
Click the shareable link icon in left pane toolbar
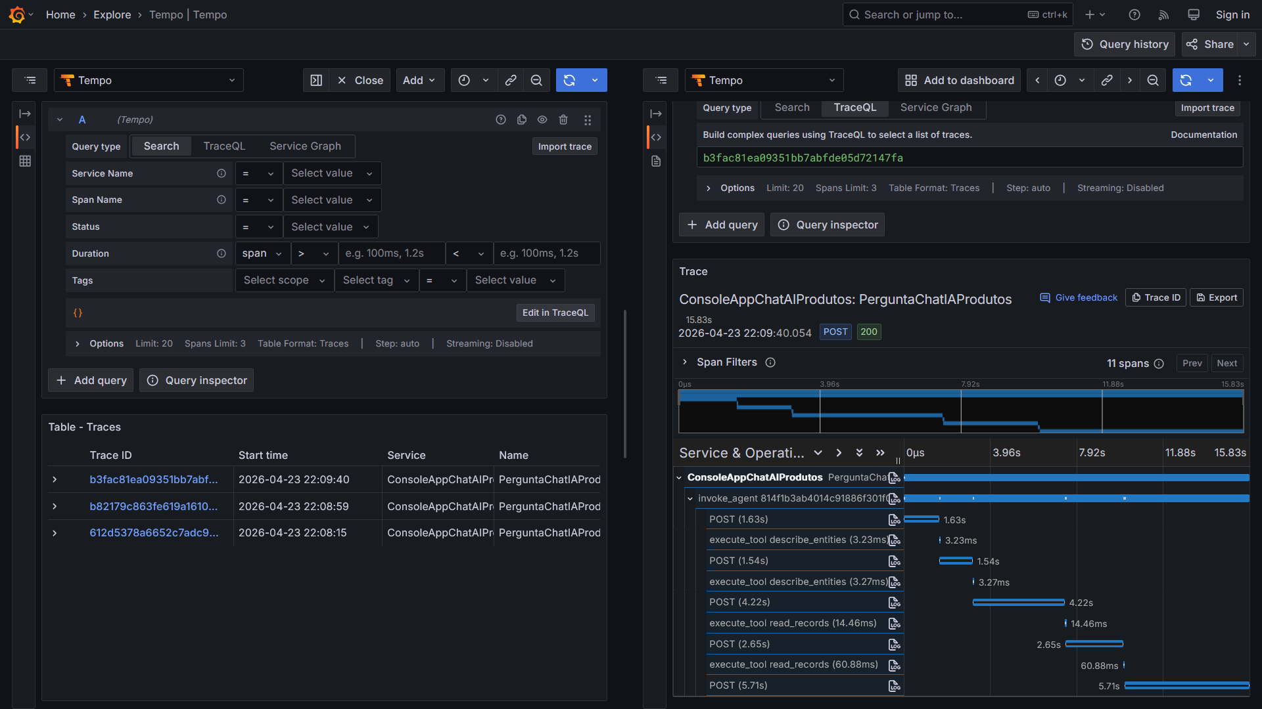pyautogui.click(x=511, y=80)
